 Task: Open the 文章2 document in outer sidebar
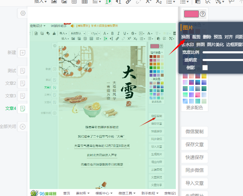(x=23, y=83)
